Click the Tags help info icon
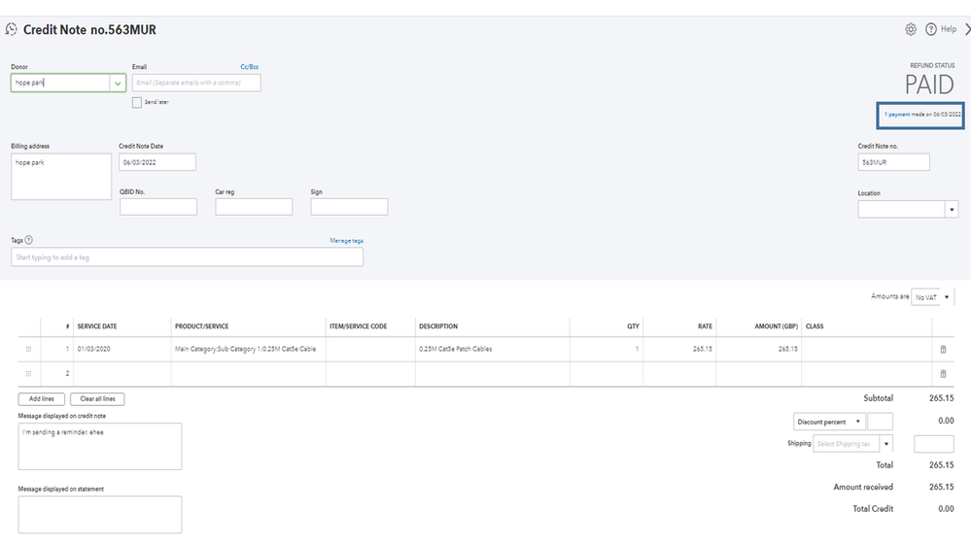971x546 pixels. 29,240
